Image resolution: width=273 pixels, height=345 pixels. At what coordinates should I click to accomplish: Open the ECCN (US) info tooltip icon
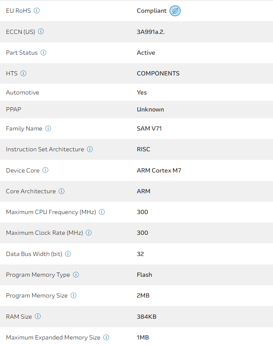click(x=41, y=31)
